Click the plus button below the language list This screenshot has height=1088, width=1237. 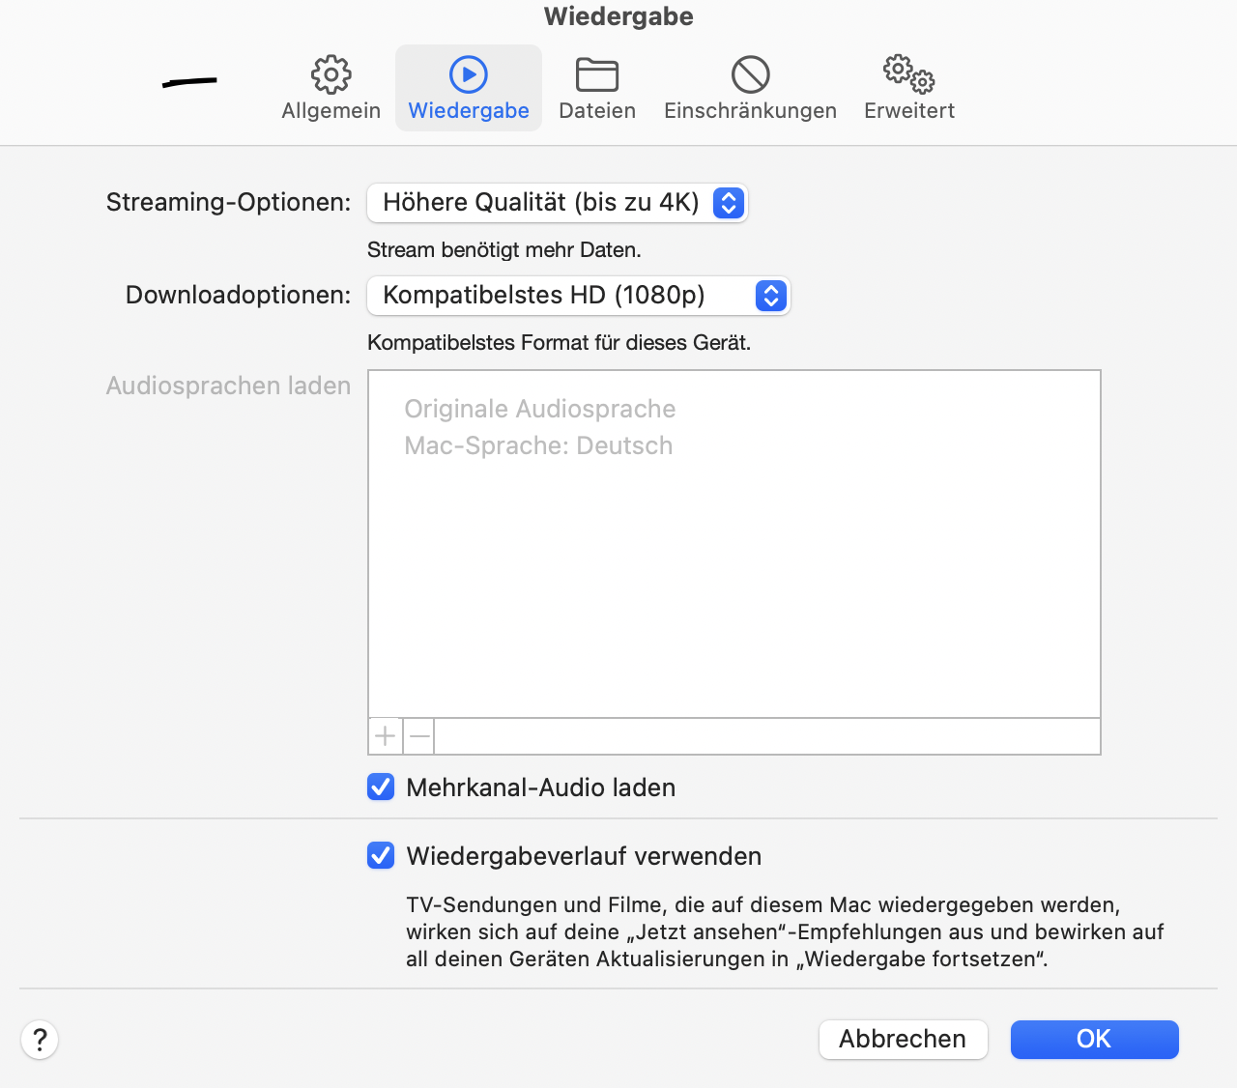pos(386,736)
